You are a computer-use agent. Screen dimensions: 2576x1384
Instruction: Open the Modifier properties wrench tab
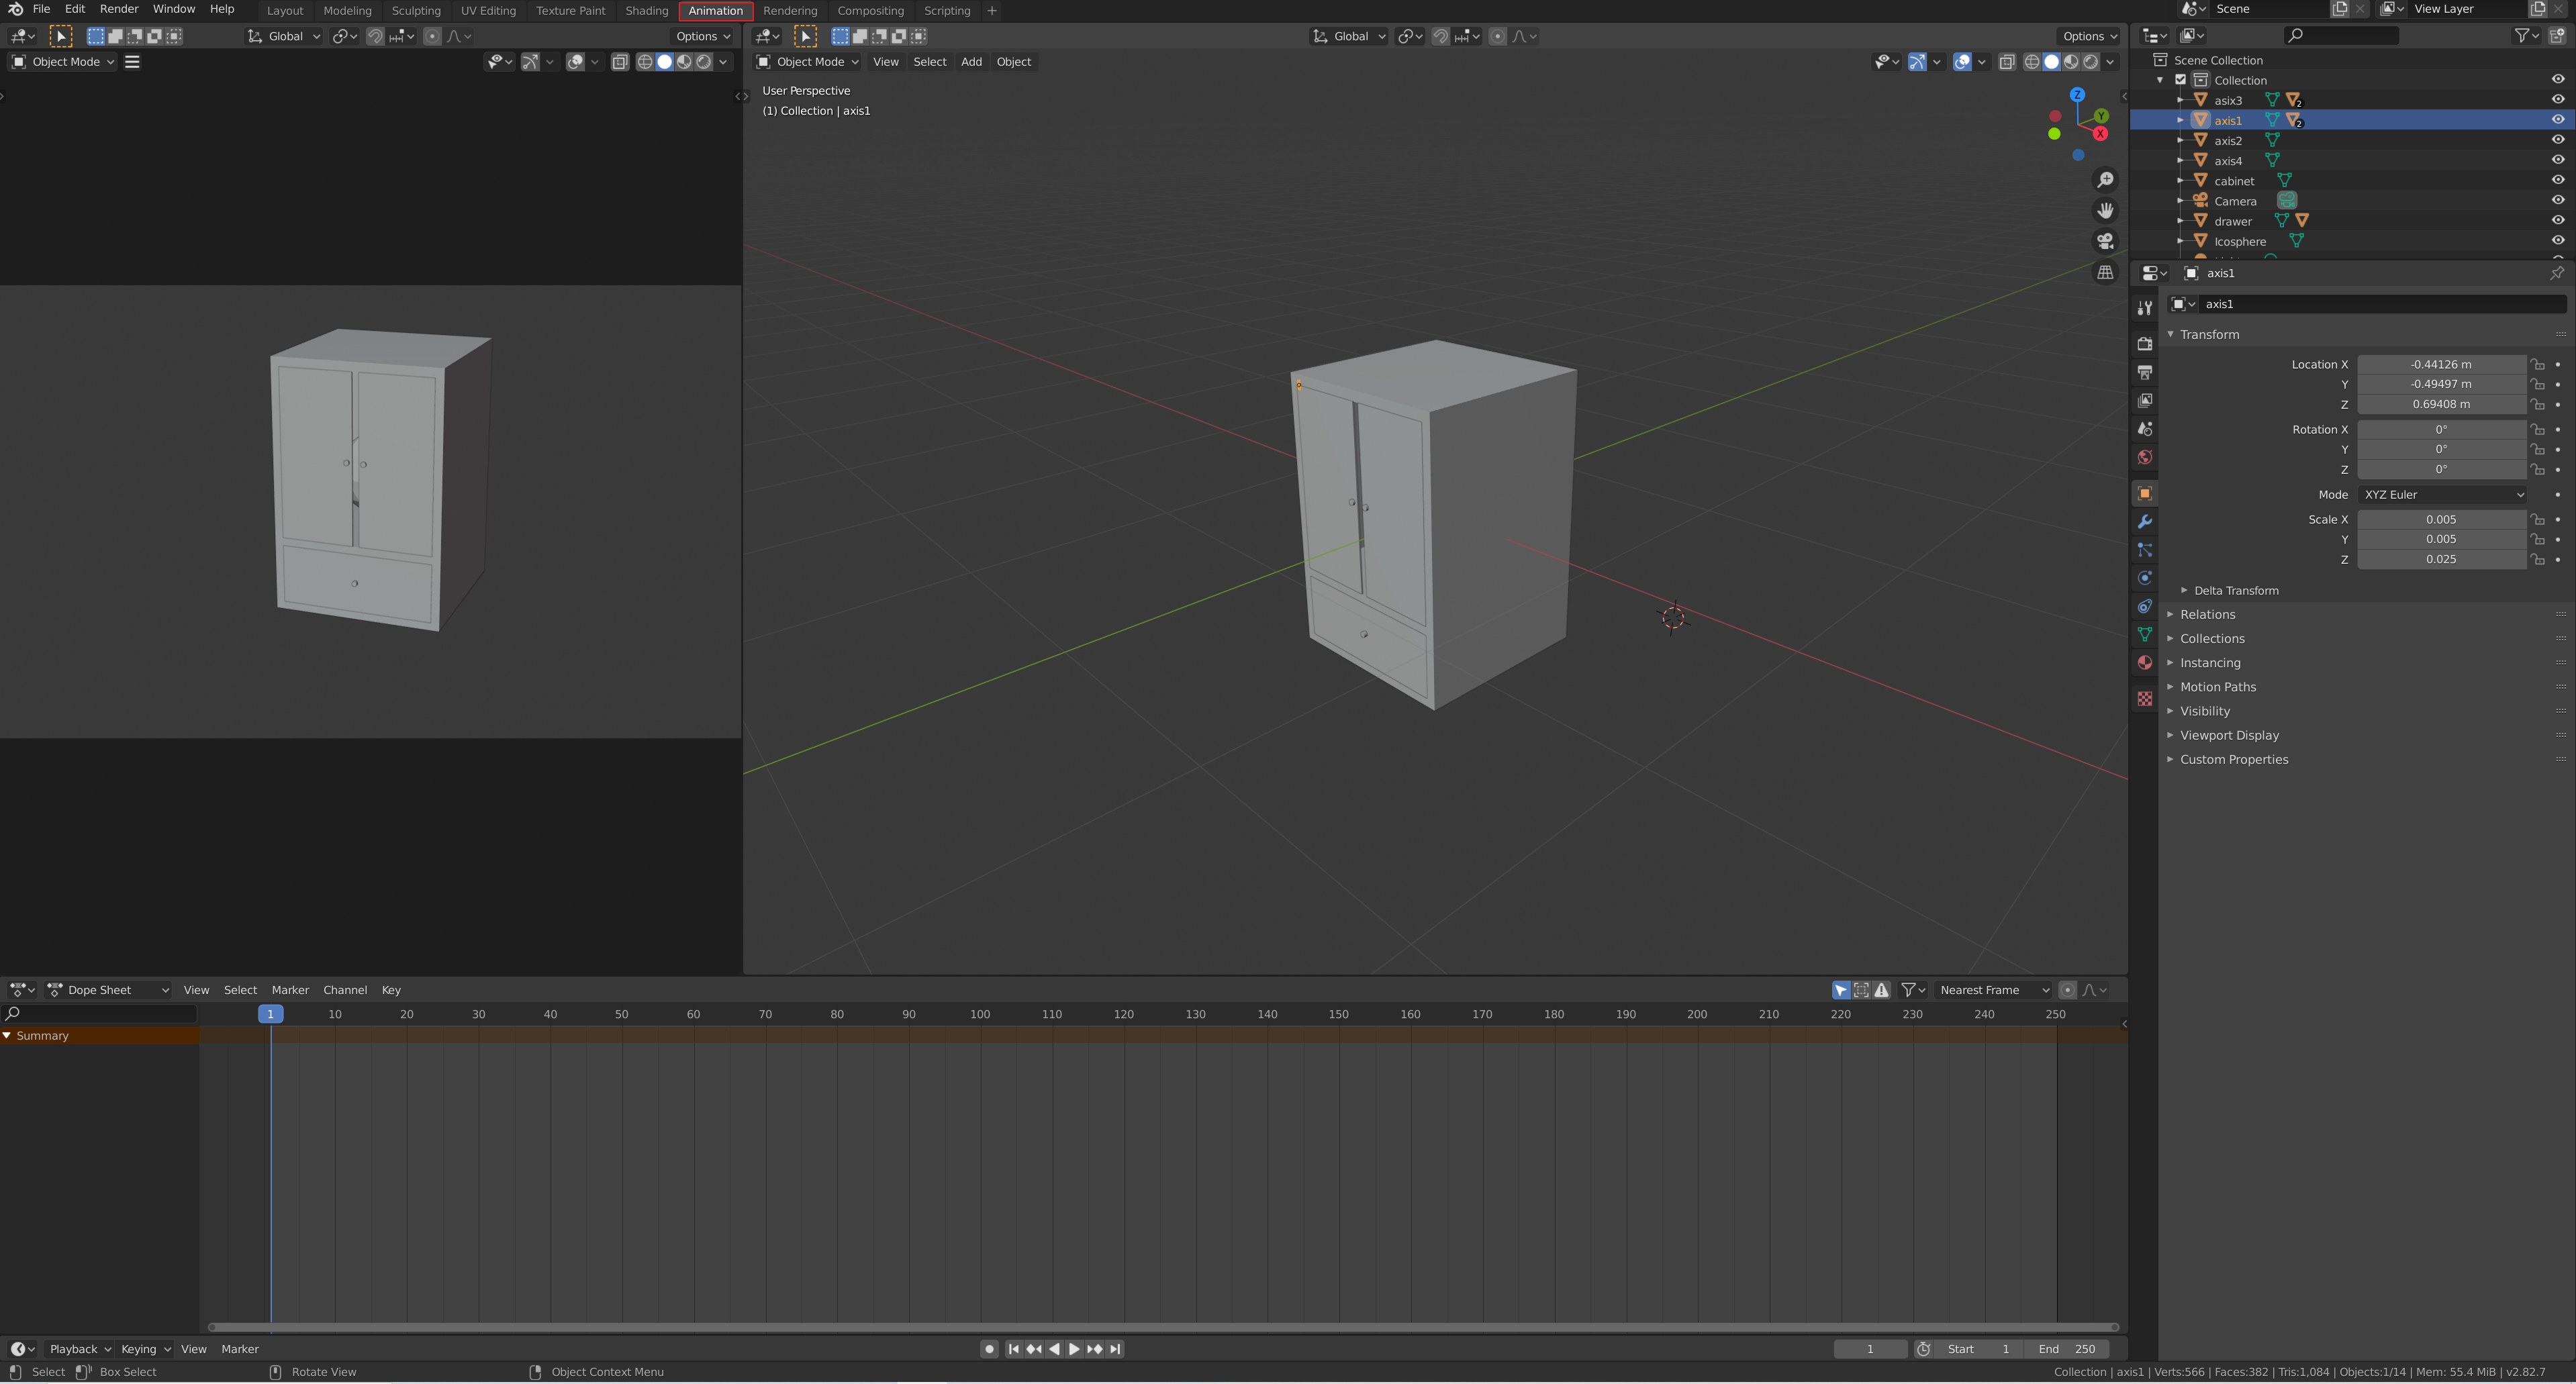(x=2144, y=522)
